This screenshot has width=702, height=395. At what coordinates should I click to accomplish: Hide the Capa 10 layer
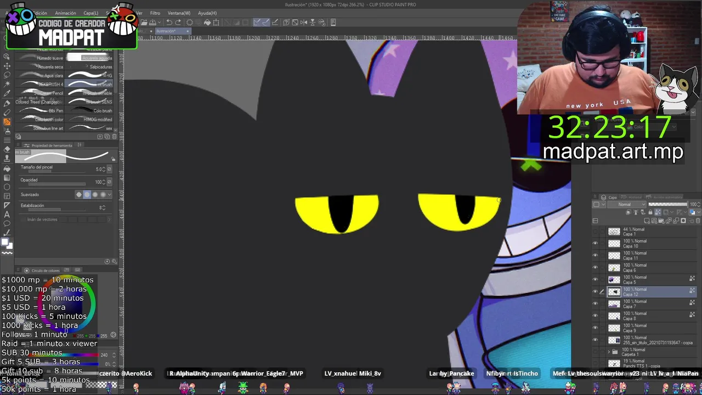point(595,244)
